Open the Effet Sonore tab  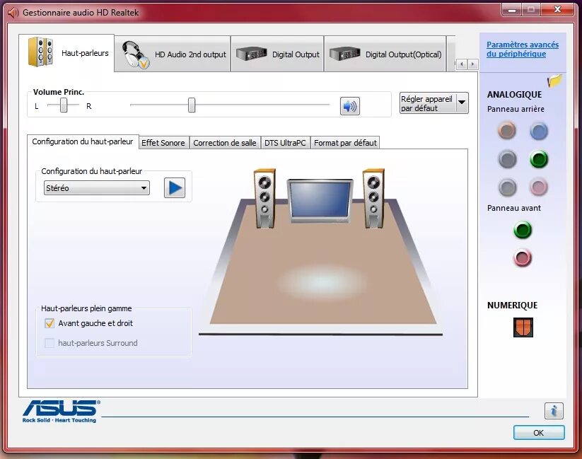[163, 143]
